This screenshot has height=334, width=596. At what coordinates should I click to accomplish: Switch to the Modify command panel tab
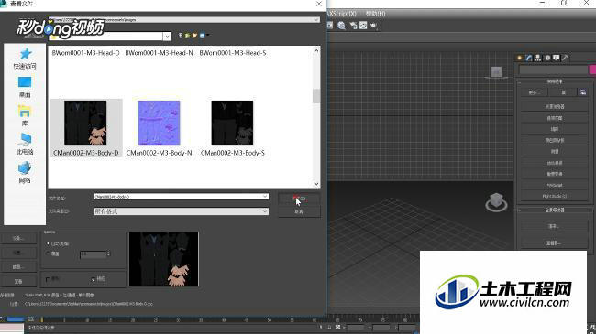(529, 58)
